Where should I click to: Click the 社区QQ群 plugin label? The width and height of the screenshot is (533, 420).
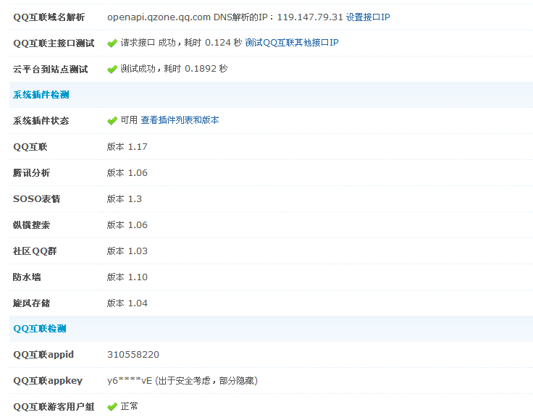tap(35, 251)
